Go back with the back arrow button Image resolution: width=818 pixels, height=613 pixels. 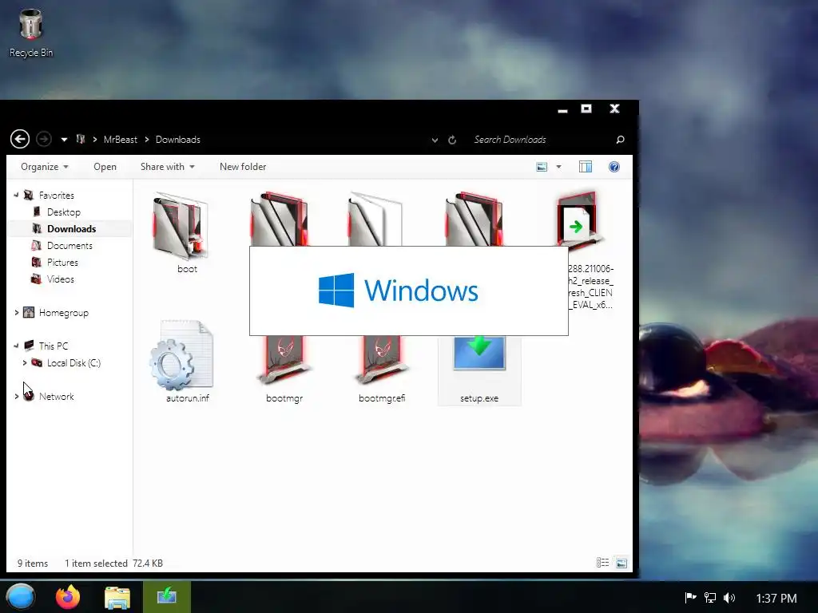click(20, 139)
